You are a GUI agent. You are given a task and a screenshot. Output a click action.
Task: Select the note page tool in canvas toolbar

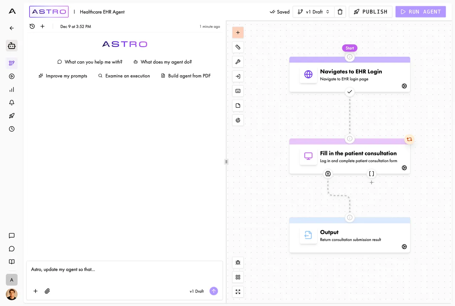coord(238,105)
